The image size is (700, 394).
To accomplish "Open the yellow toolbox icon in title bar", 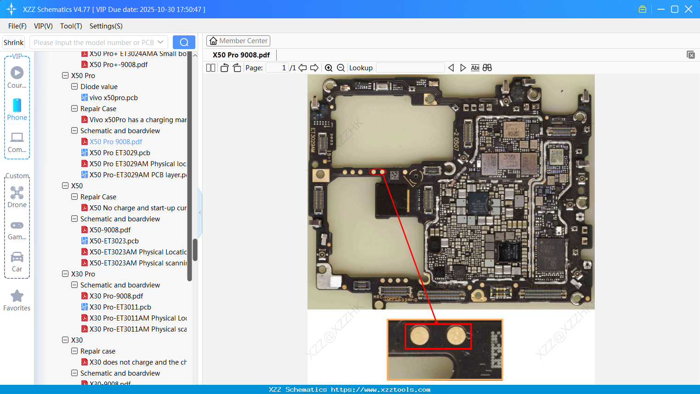I will 643,9.
